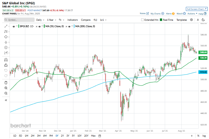Toggle the lock drawings icon

click(6, 65)
